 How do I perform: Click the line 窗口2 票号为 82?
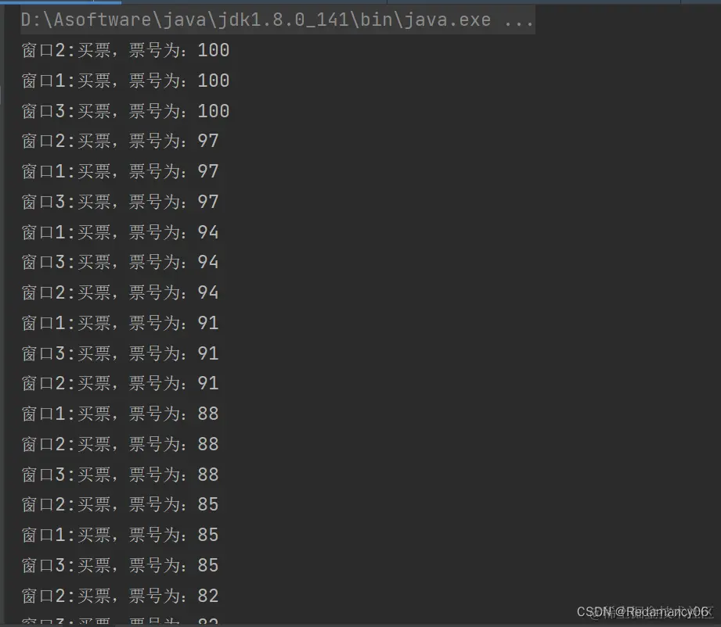[x=120, y=596]
